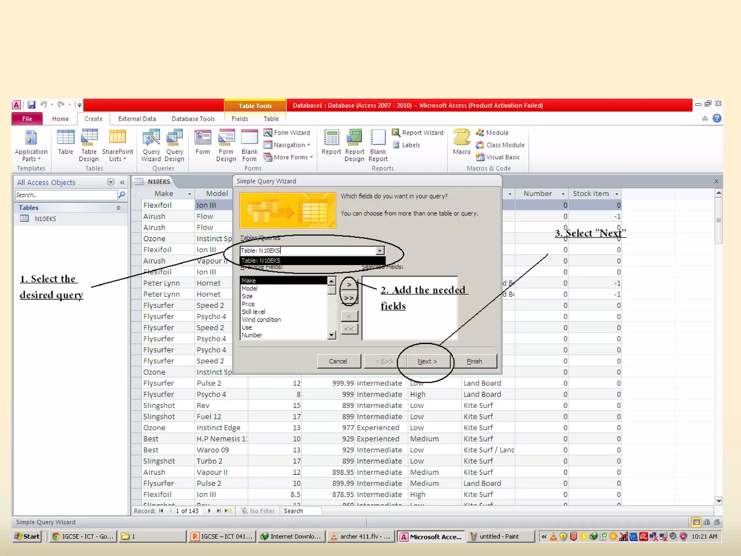
Task: Click the Next button in the wizard
Action: tap(427, 361)
